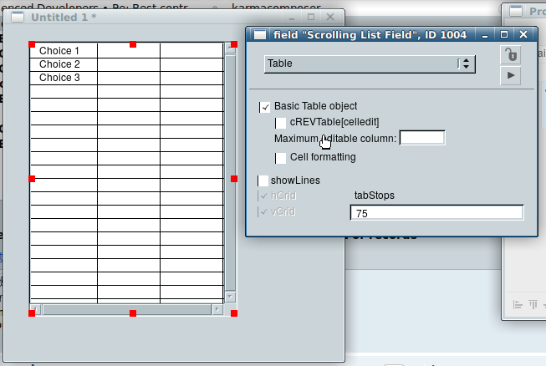This screenshot has width=546, height=366.
Task: Close the Untitled 1 window
Action: click(330, 17)
